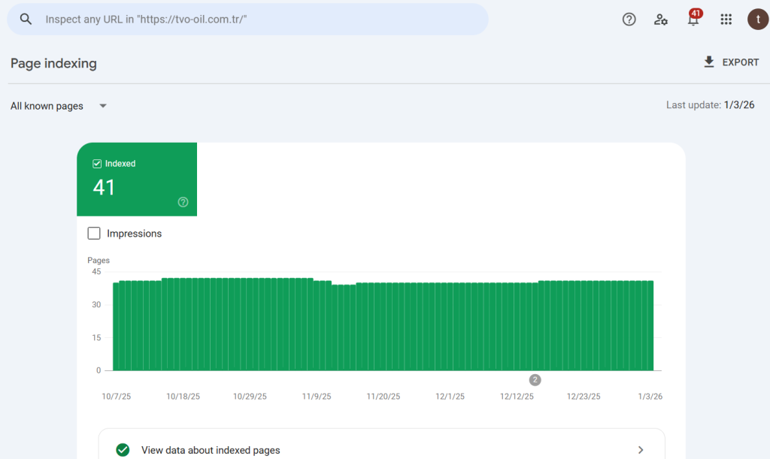
Task: Click the help icon inside Indexed card
Action: coord(183,202)
